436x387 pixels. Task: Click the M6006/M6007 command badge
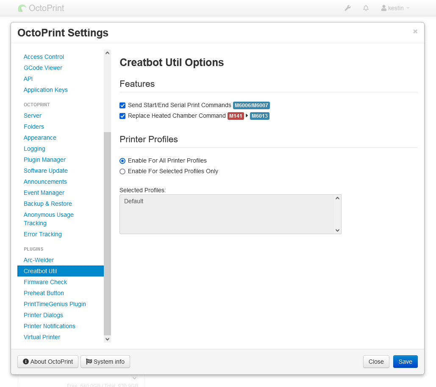(251, 105)
